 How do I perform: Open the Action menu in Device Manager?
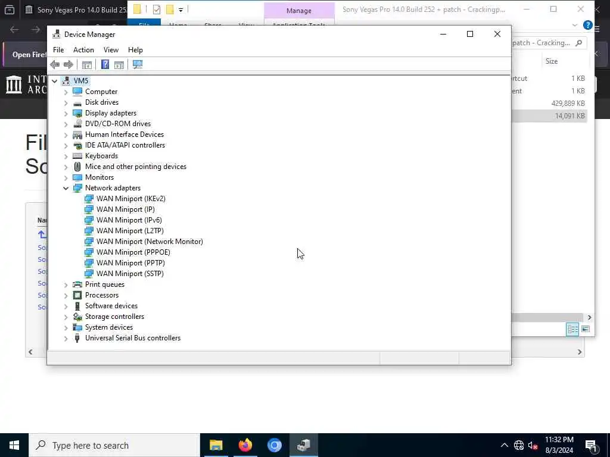coord(83,50)
